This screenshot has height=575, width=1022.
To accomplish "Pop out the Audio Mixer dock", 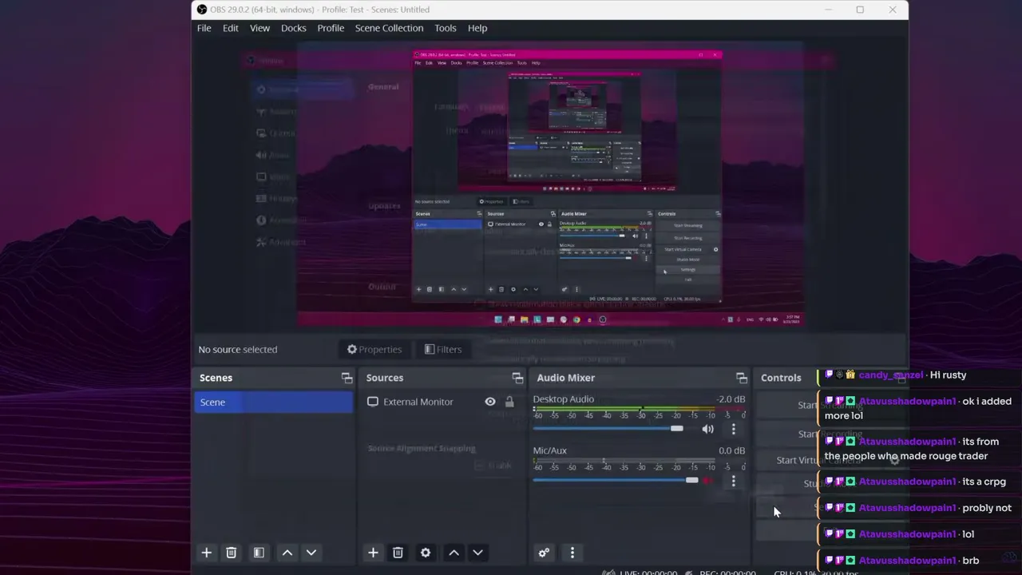I will pos(742,378).
